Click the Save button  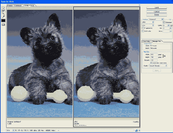[x=157, y=8]
